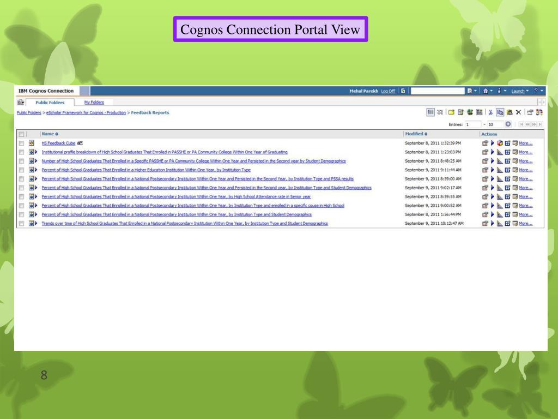
Task: Check the Trends over time row checkbox
Action: [x=21, y=223]
